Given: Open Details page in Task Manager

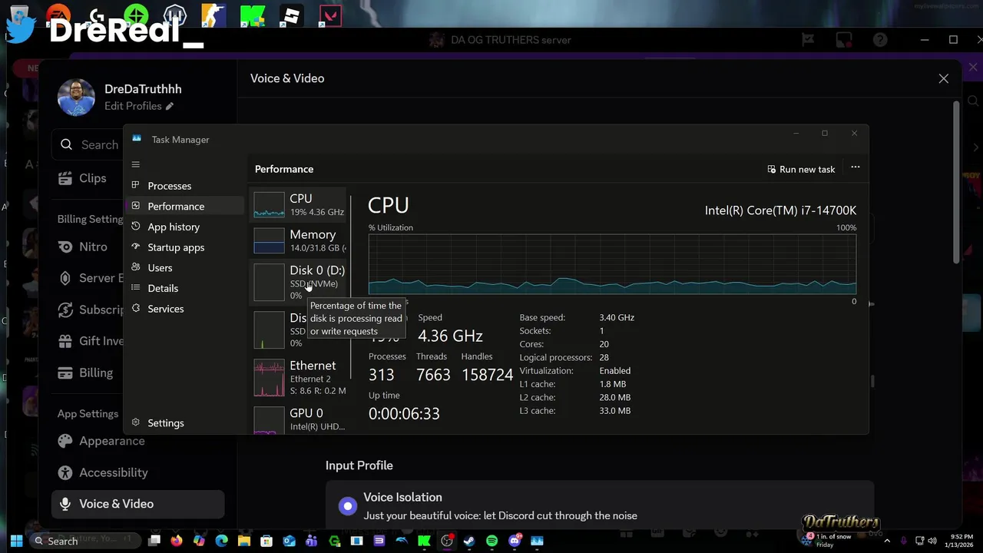Looking at the screenshot, I should [x=184, y=288].
